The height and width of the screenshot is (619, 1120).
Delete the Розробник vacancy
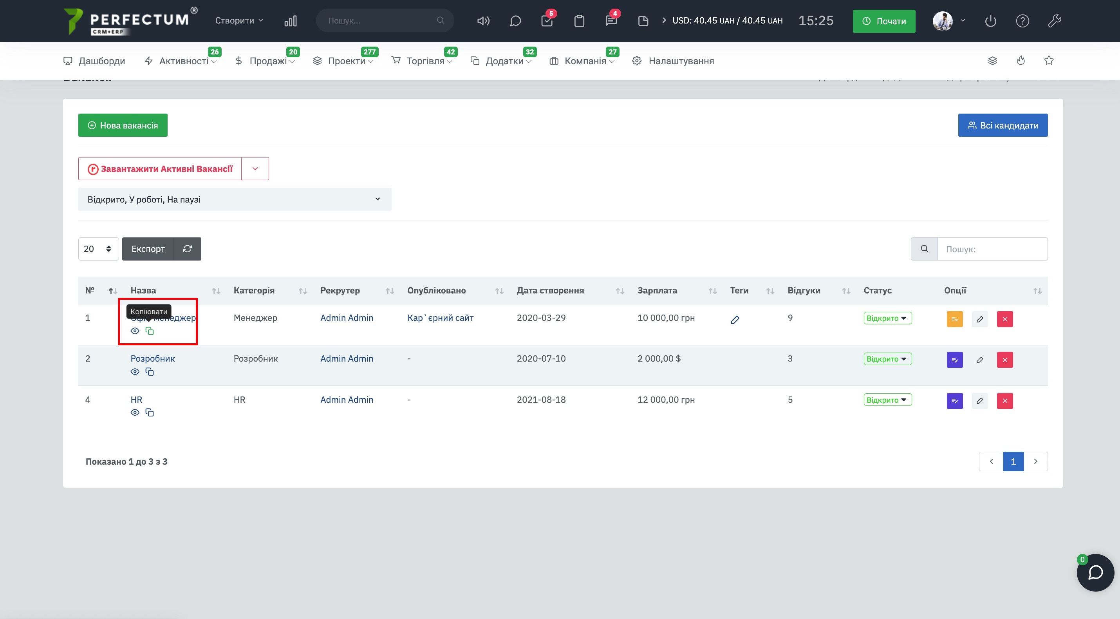point(1005,360)
